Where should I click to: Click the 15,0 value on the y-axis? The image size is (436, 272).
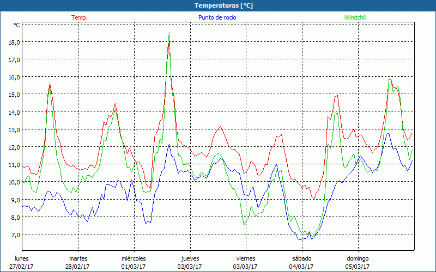coord(14,95)
